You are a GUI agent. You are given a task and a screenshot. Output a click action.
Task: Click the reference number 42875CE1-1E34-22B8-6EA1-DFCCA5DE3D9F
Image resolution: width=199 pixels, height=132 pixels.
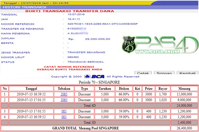103,24
